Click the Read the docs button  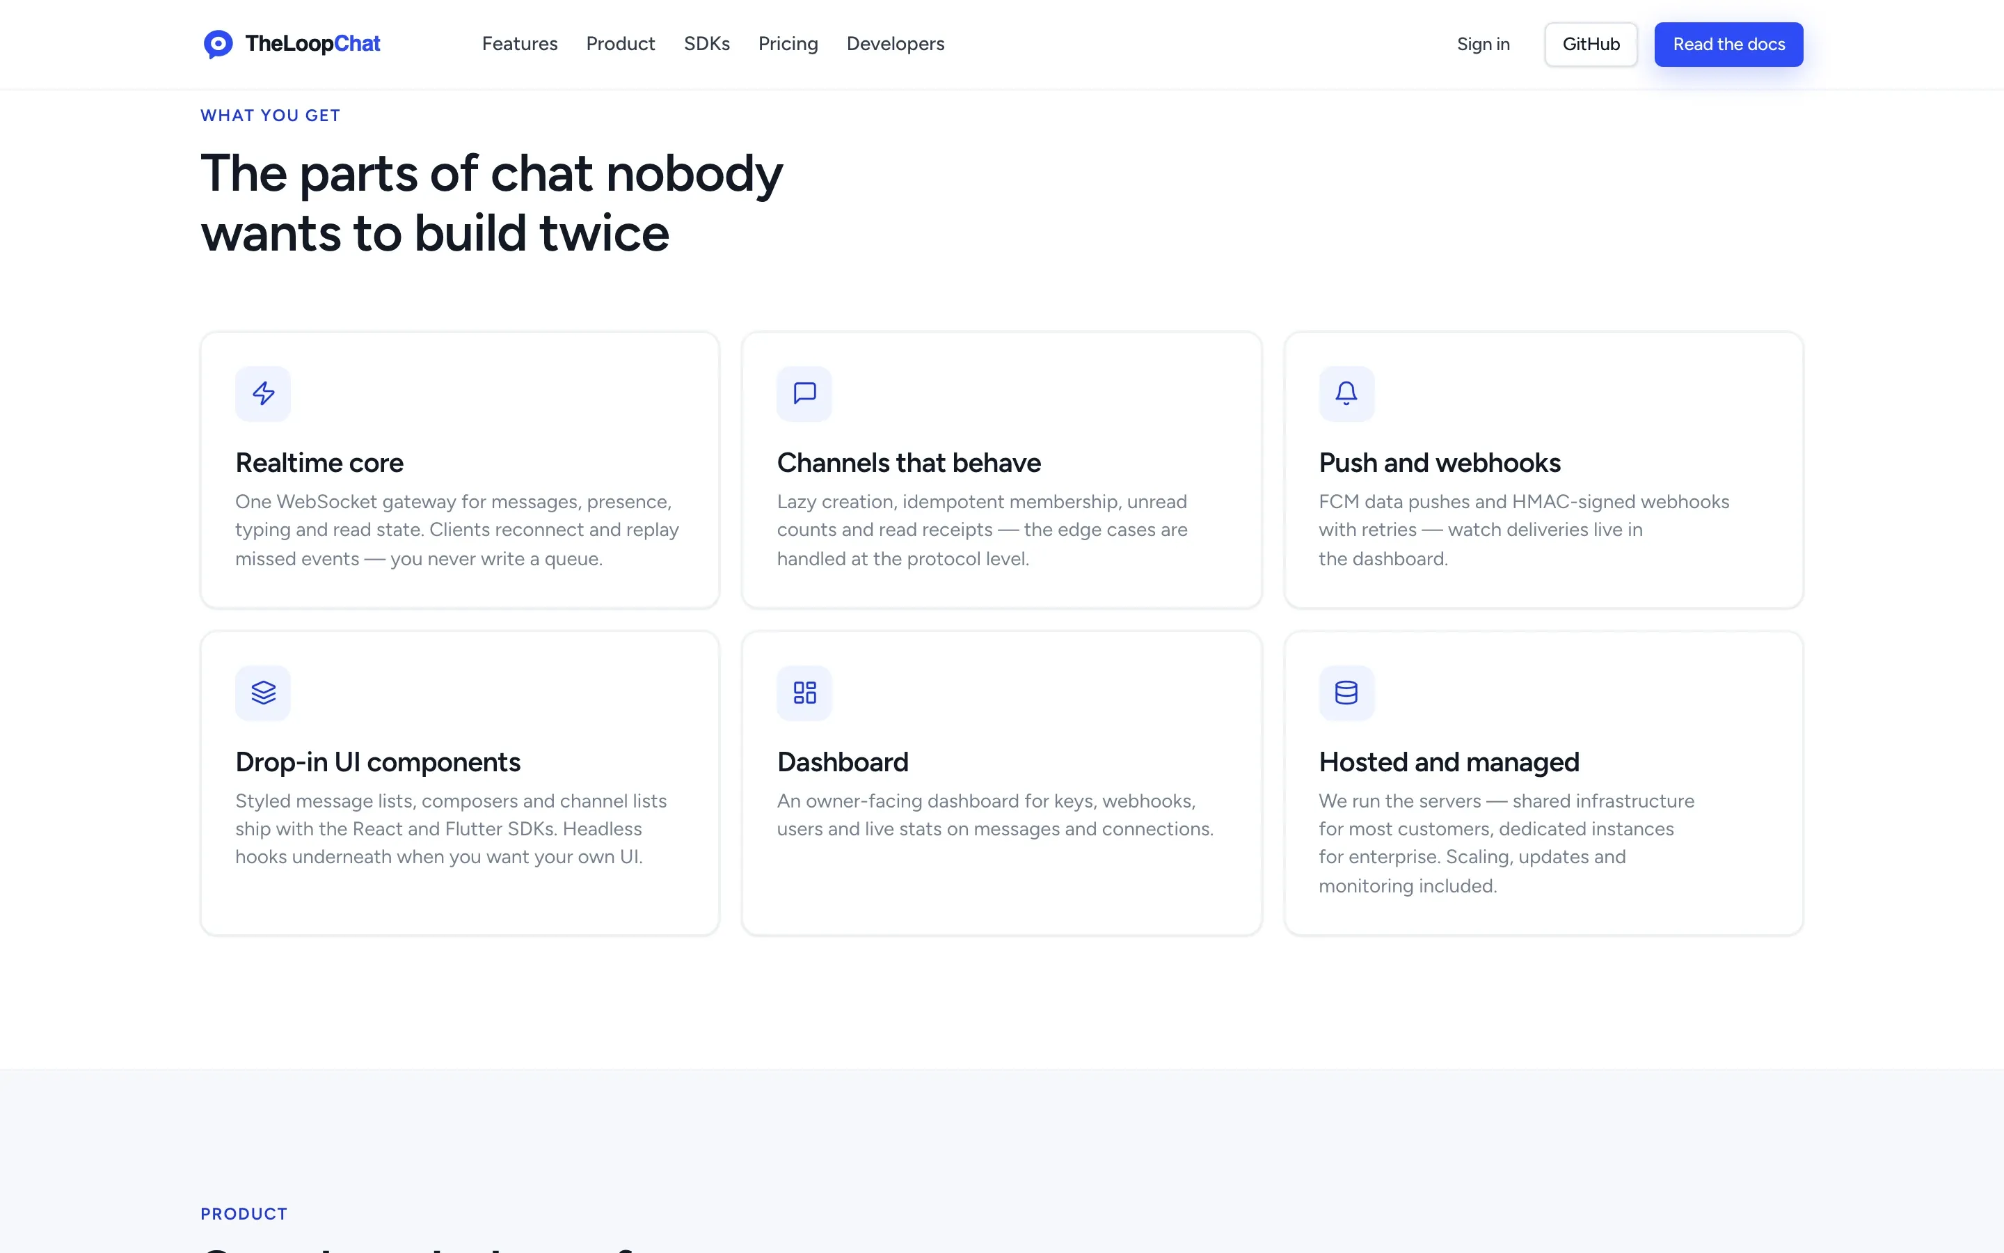click(x=1728, y=44)
